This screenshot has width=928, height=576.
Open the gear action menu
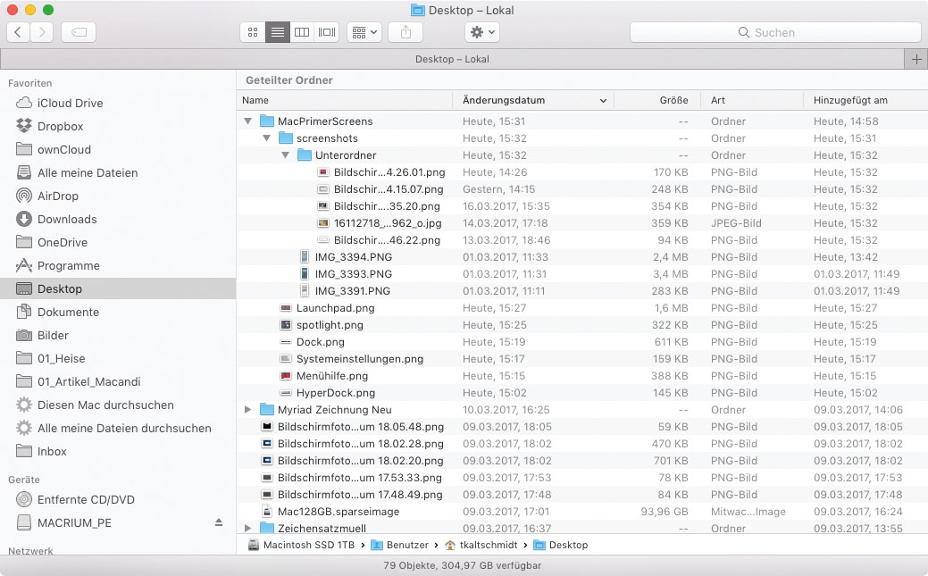click(x=482, y=32)
